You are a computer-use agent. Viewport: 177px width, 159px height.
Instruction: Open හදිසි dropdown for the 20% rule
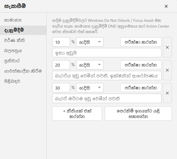point(90,65)
